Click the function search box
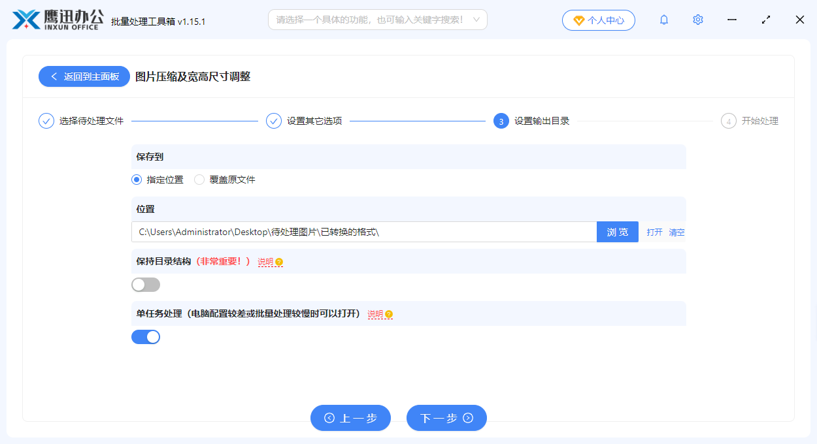817x444 pixels. 378,20
